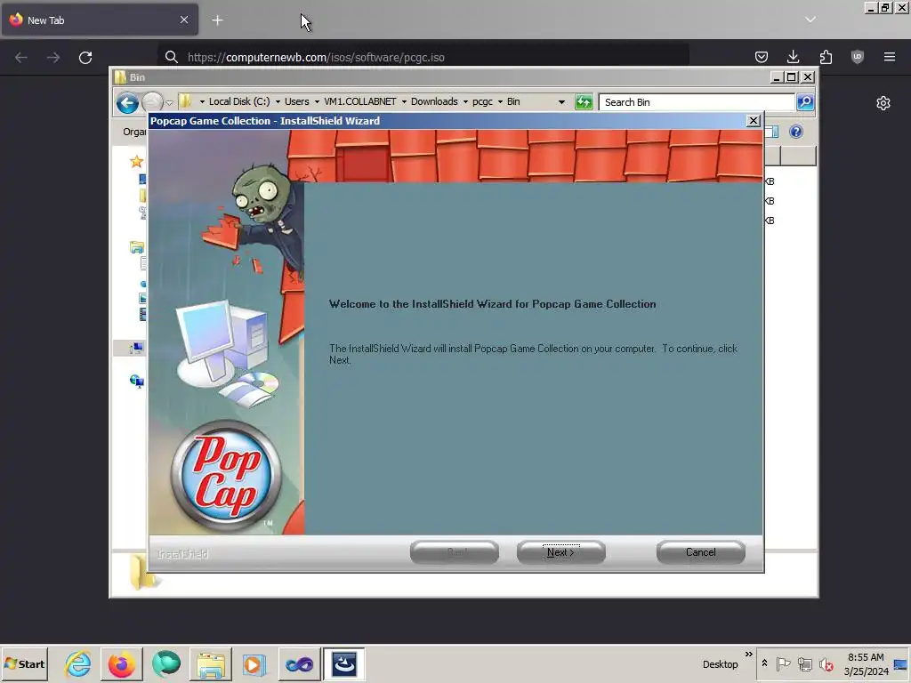
Task: Open recent pages dropdown beside back arrows
Action: [169, 103]
